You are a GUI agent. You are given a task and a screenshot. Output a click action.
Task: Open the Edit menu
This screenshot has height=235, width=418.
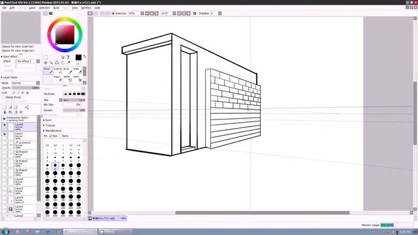click(x=12, y=8)
